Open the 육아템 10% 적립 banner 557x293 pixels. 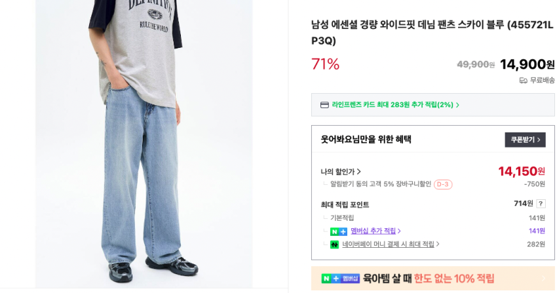click(432, 279)
